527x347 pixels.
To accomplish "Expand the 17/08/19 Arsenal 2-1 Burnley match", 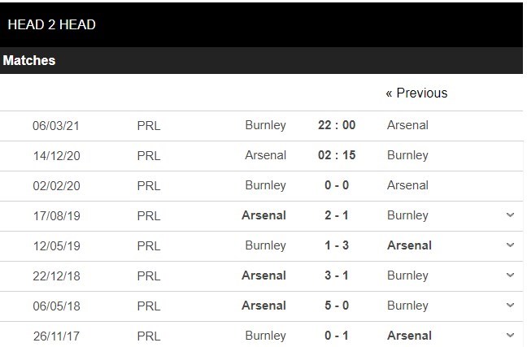I will 510,215.
